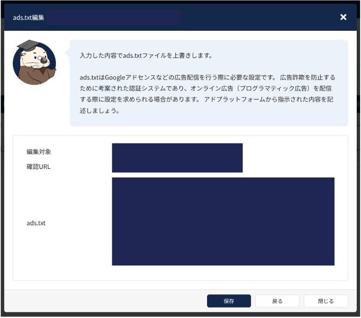Click the 編集対象 value field
This screenshot has height=318, width=361.
click(177, 151)
